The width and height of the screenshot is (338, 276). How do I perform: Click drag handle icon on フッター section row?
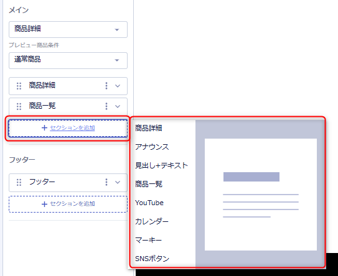pyautogui.click(x=19, y=182)
